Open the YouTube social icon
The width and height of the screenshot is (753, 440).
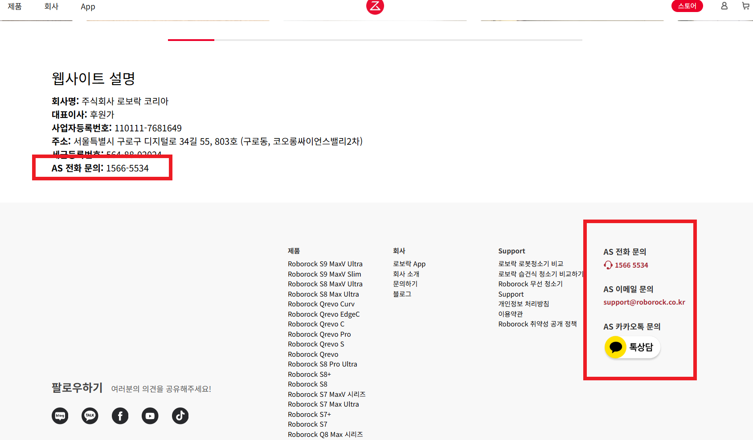coord(150,416)
